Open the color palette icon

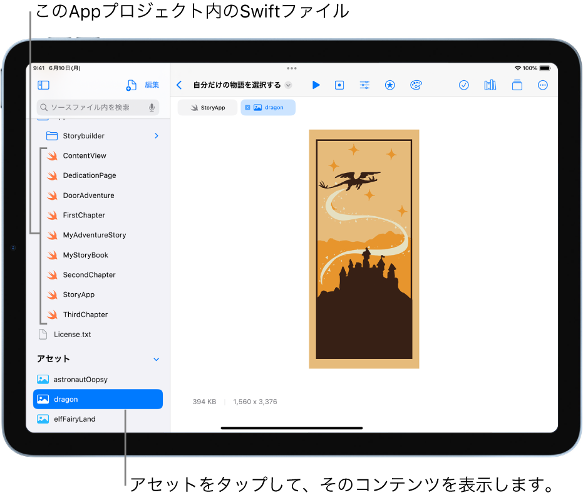[416, 85]
